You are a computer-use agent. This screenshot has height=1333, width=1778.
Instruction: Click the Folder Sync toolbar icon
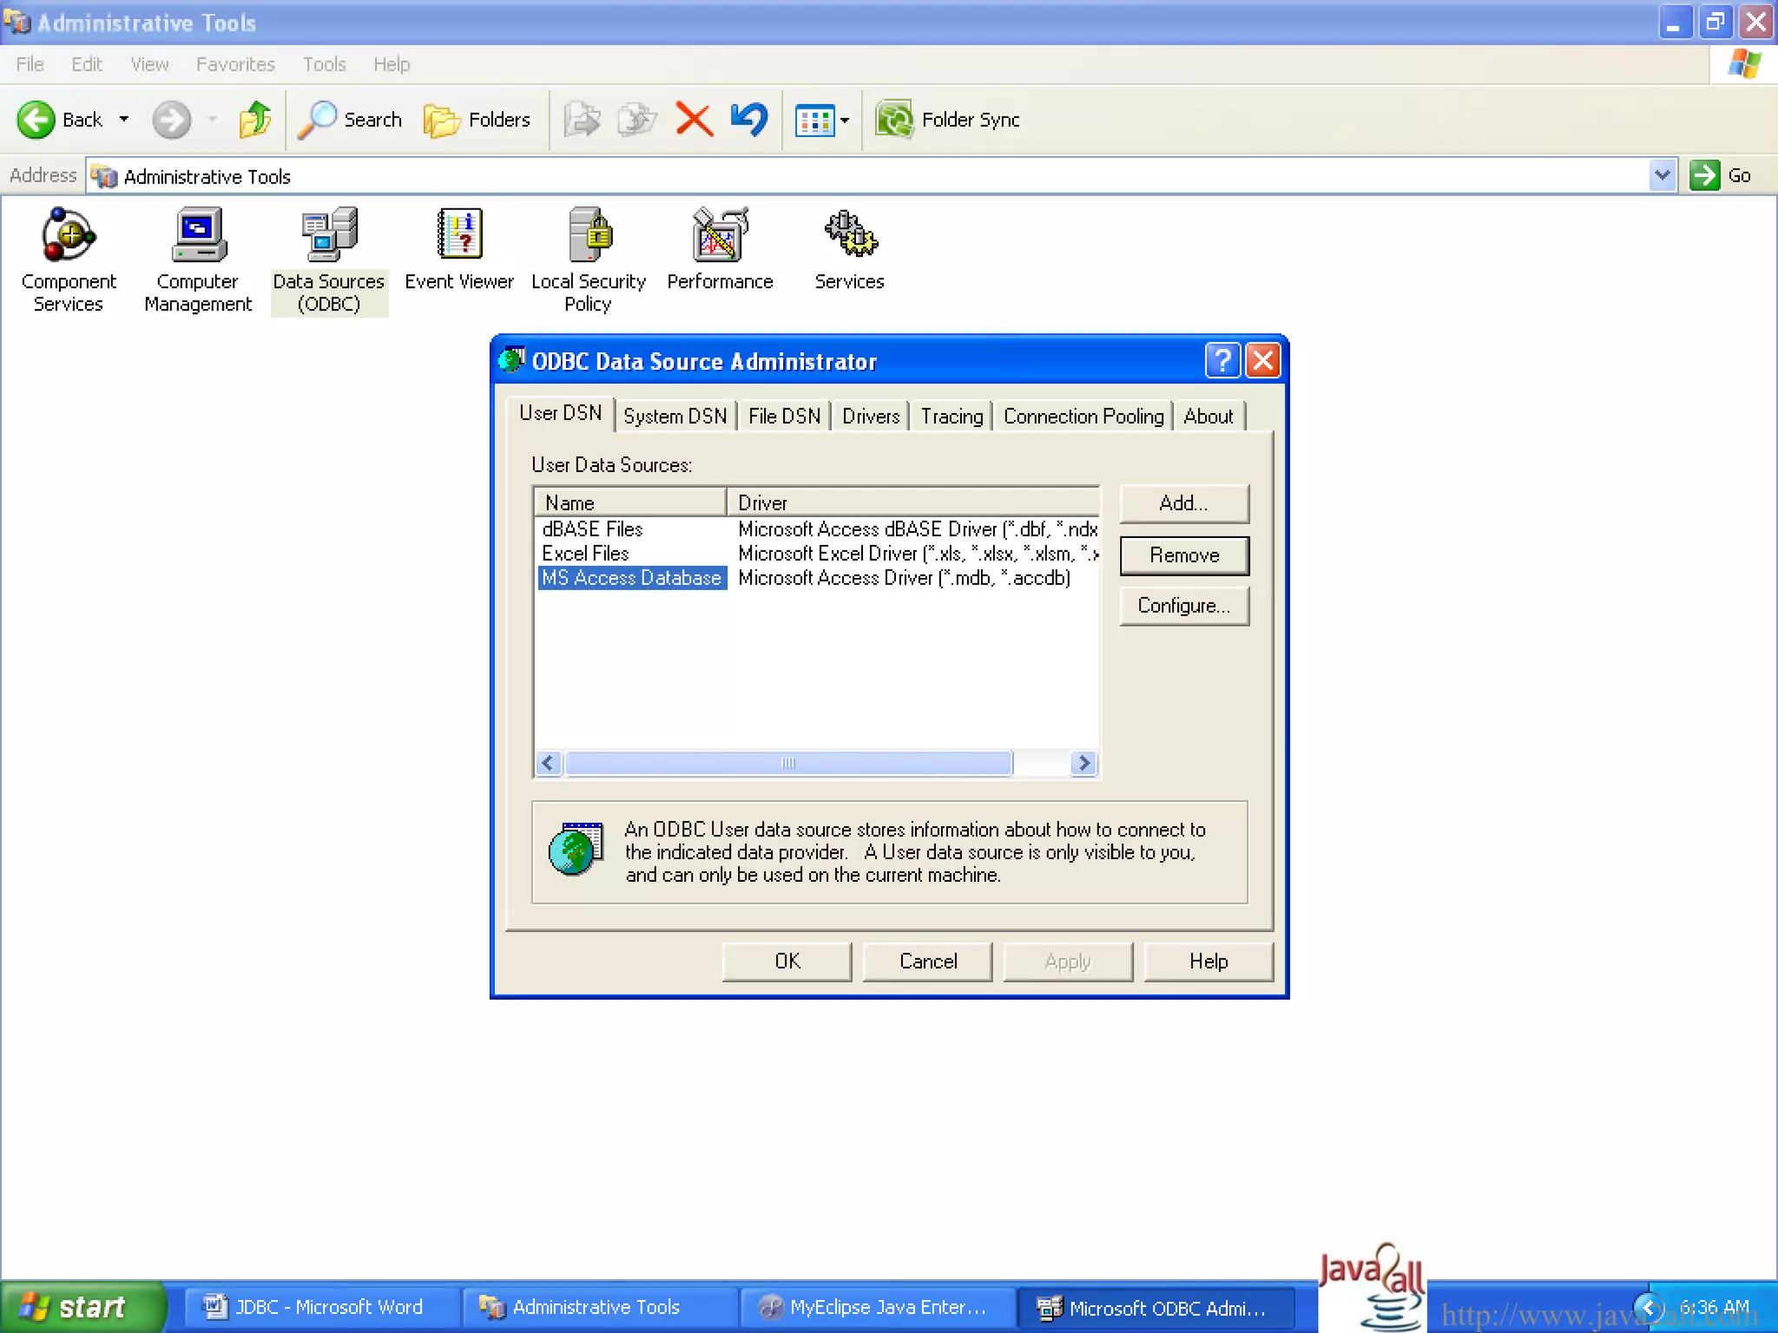pos(894,120)
